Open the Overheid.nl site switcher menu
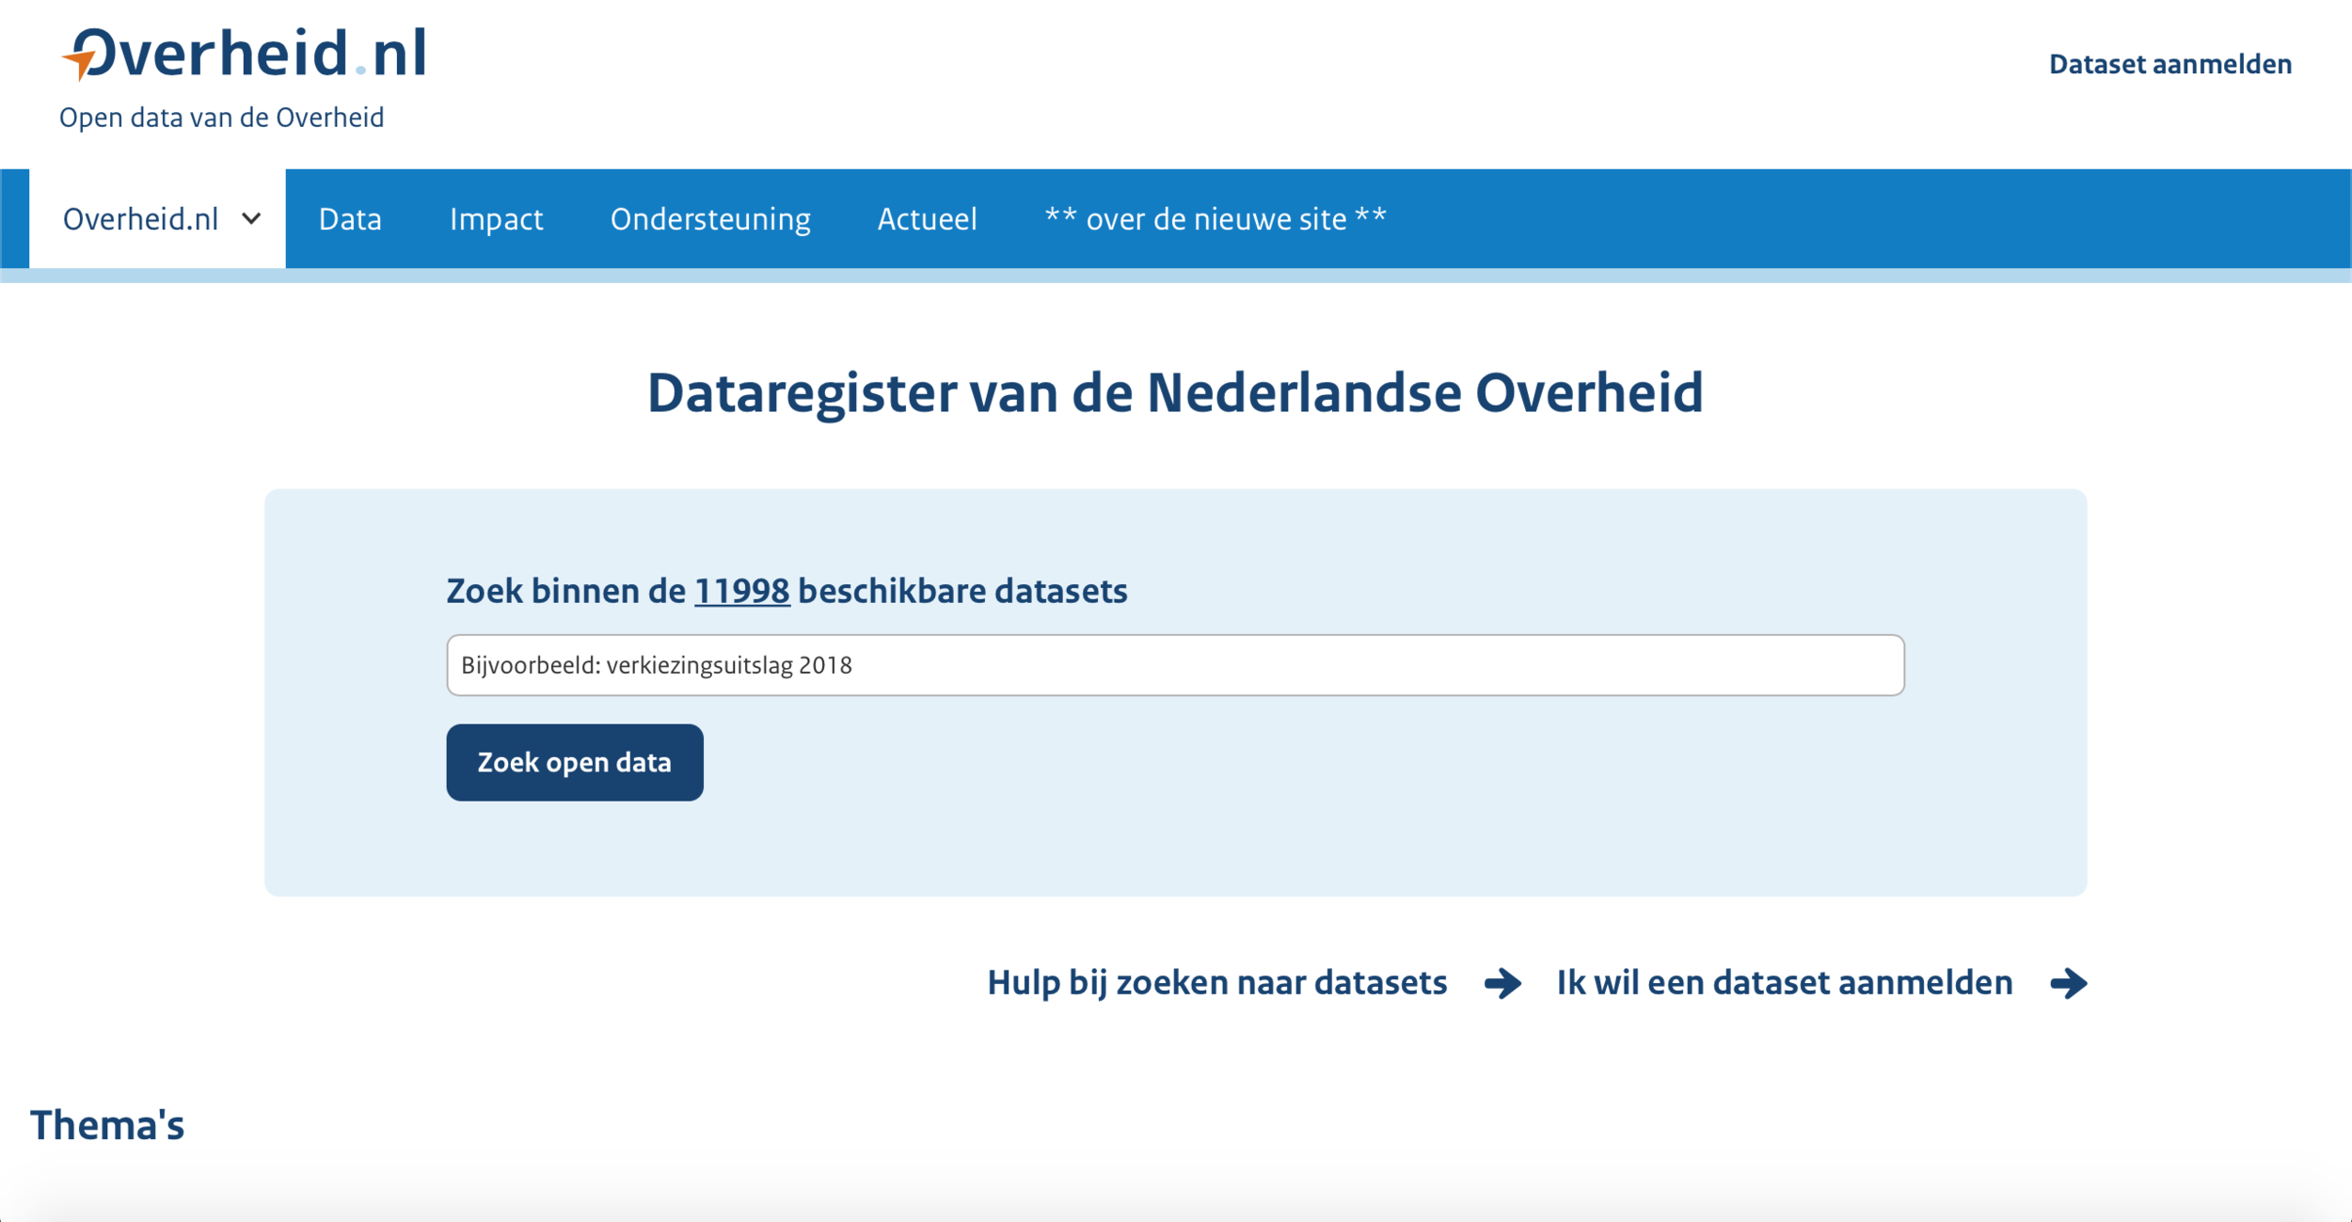2352x1222 pixels. [141, 219]
